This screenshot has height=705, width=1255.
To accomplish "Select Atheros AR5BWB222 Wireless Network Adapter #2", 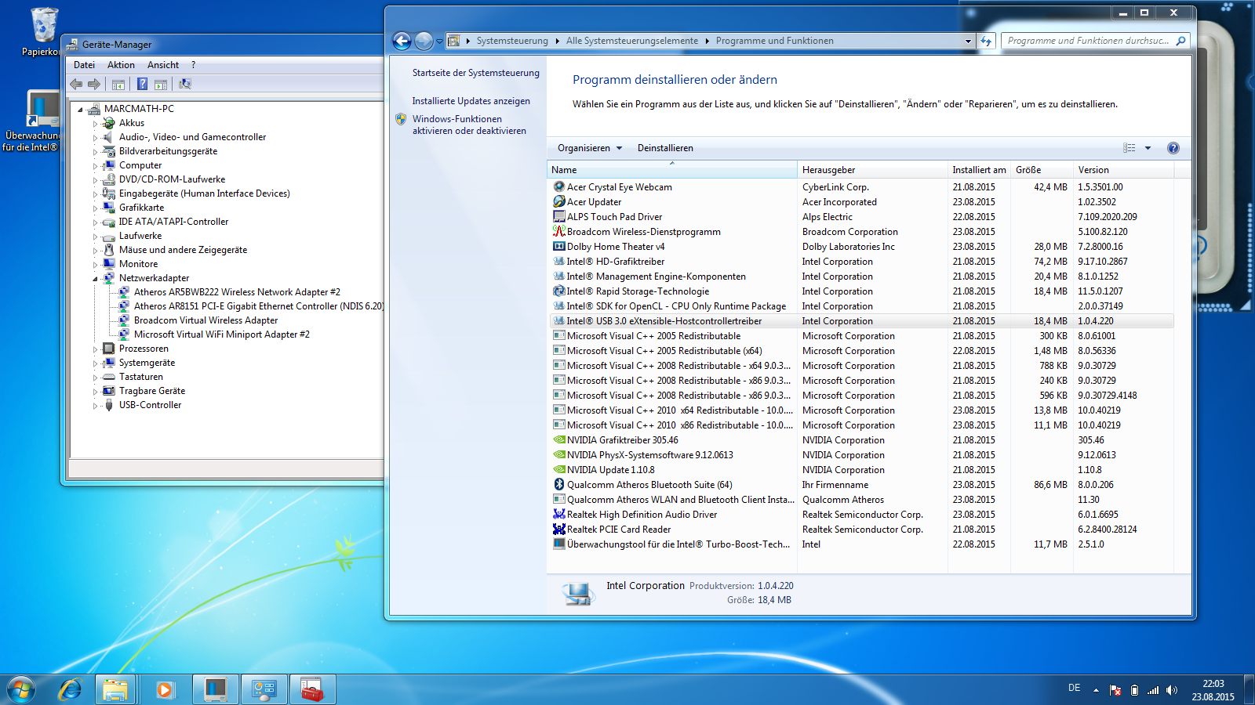I will coord(237,292).
